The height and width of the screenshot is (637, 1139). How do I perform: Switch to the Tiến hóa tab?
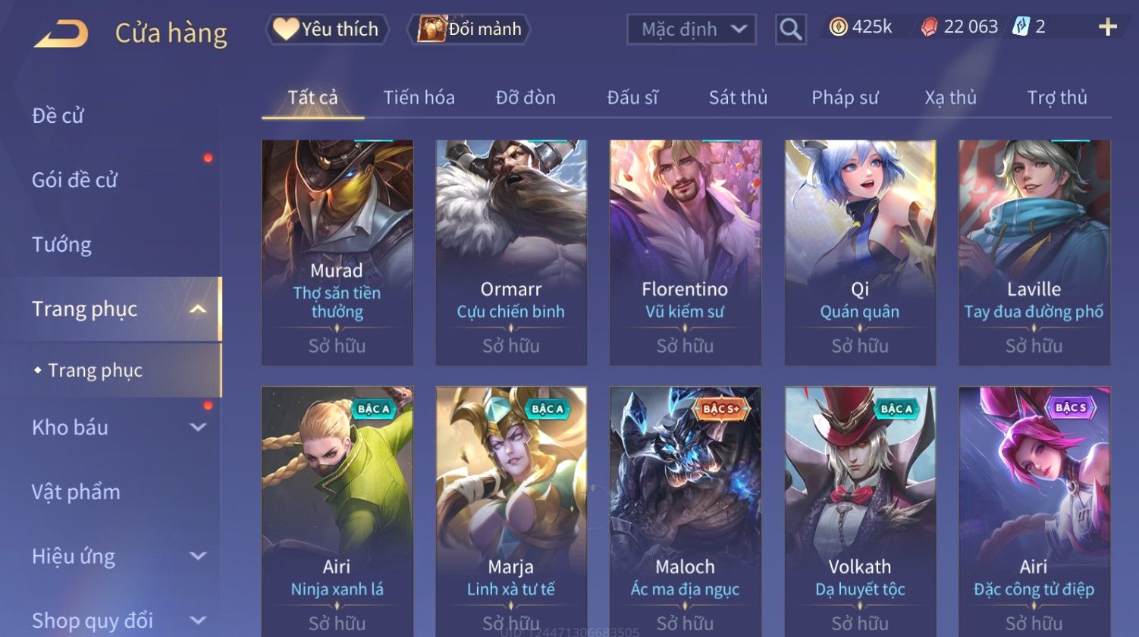point(419,98)
